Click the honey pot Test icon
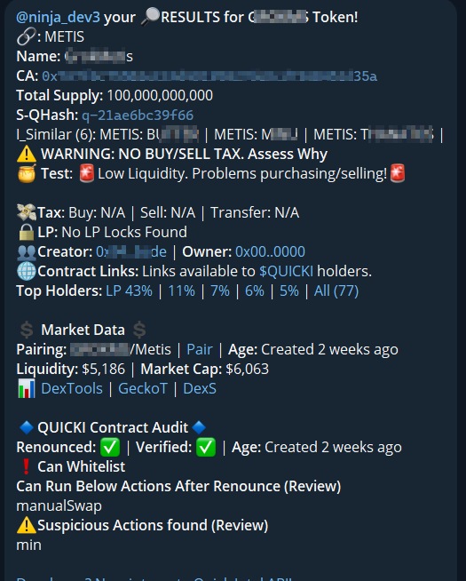The image size is (466, 581). pos(27,173)
